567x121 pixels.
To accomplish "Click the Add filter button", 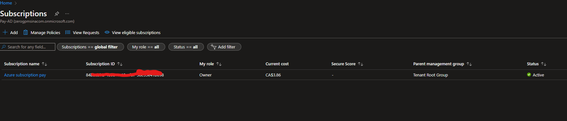I will click(x=224, y=47).
